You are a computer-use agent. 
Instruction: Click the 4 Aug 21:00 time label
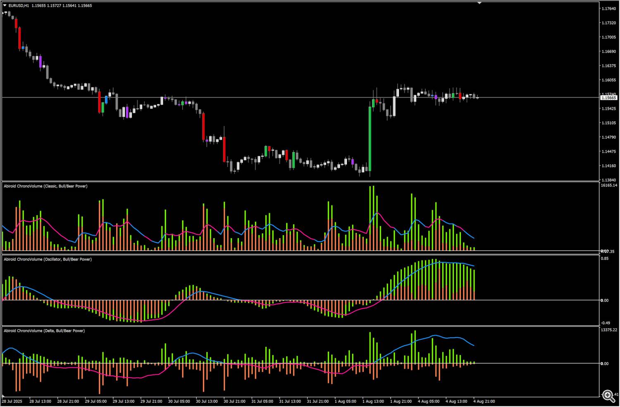[484, 401]
